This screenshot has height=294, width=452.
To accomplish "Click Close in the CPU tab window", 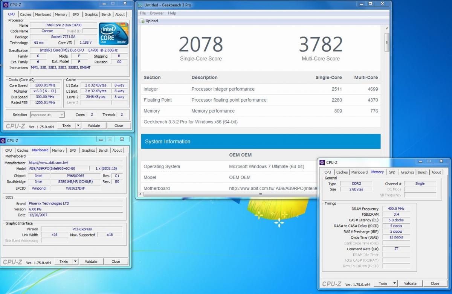I will 119,126.
